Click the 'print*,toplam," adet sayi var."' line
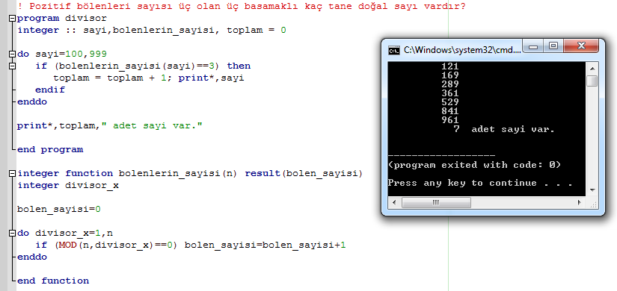Screen dimensions: 617x291 [x=110, y=125]
